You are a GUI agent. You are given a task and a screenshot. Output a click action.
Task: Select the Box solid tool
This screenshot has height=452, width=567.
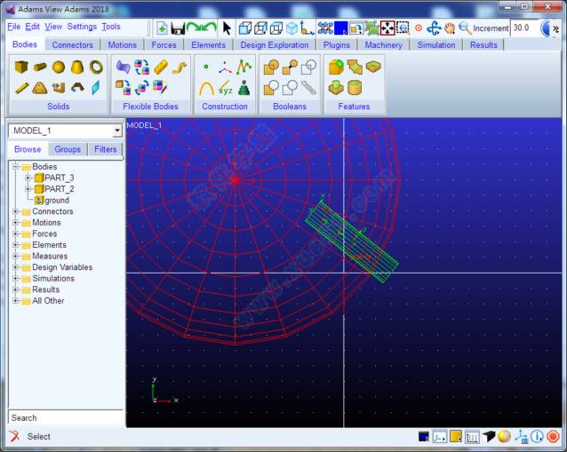coord(21,67)
